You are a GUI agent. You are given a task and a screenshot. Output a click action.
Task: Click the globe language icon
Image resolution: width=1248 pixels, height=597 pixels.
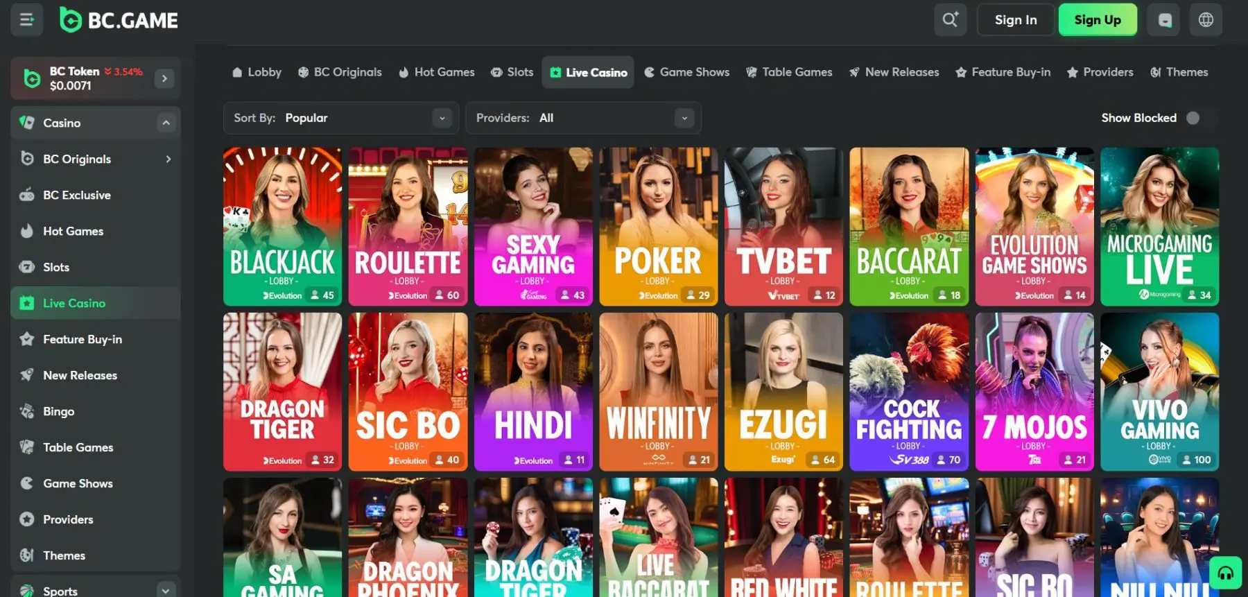click(1206, 20)
